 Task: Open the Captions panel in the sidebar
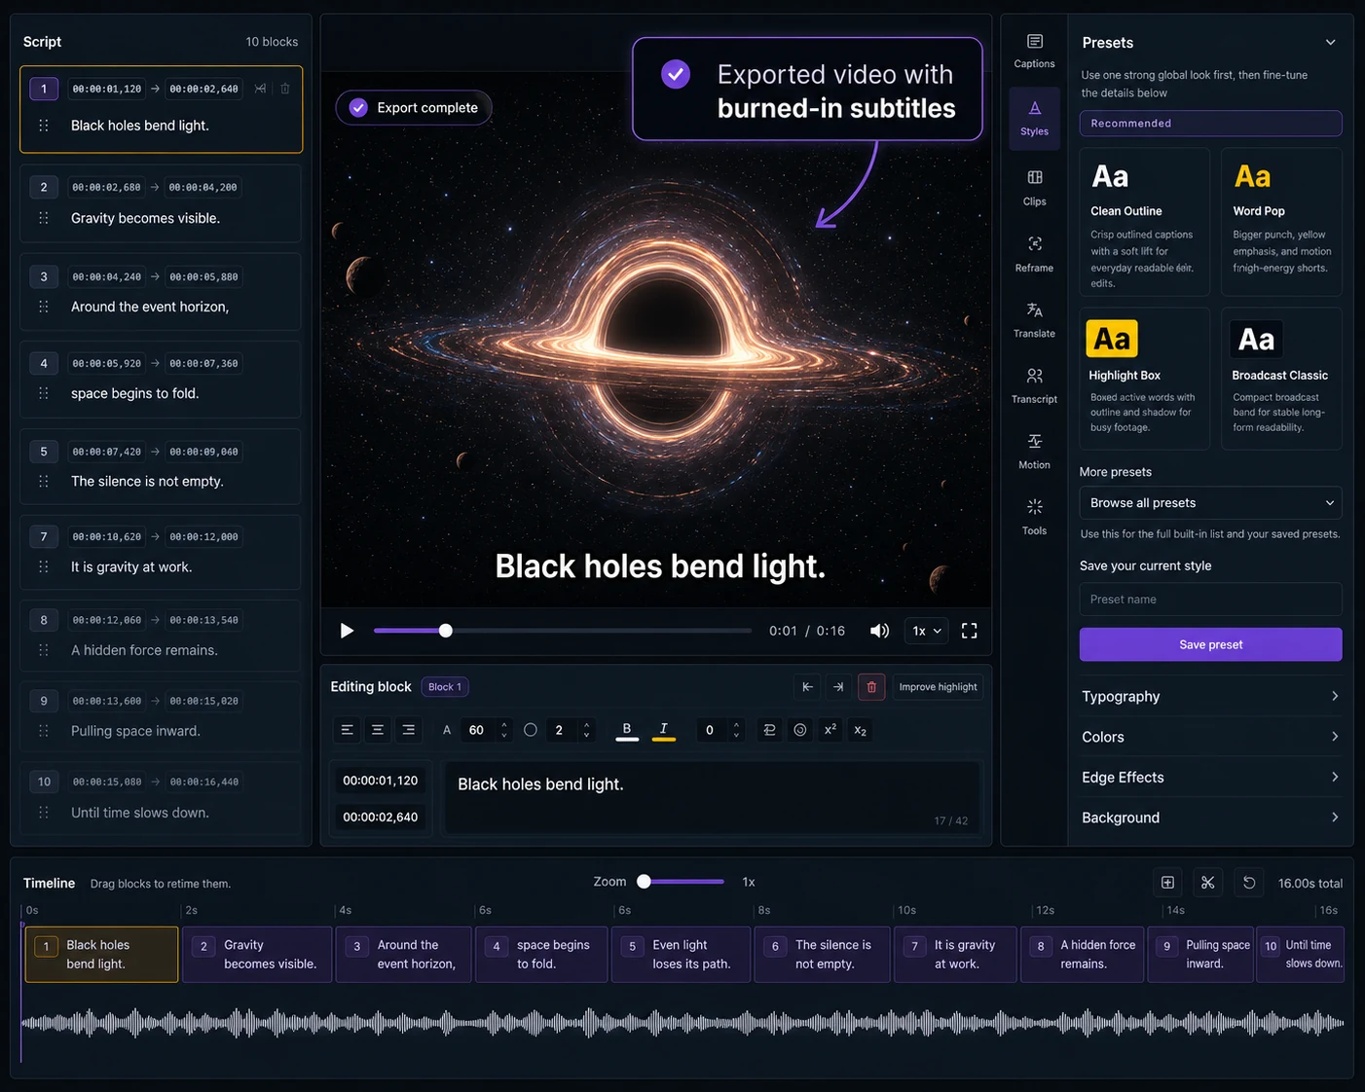(x=1034, y=51)
